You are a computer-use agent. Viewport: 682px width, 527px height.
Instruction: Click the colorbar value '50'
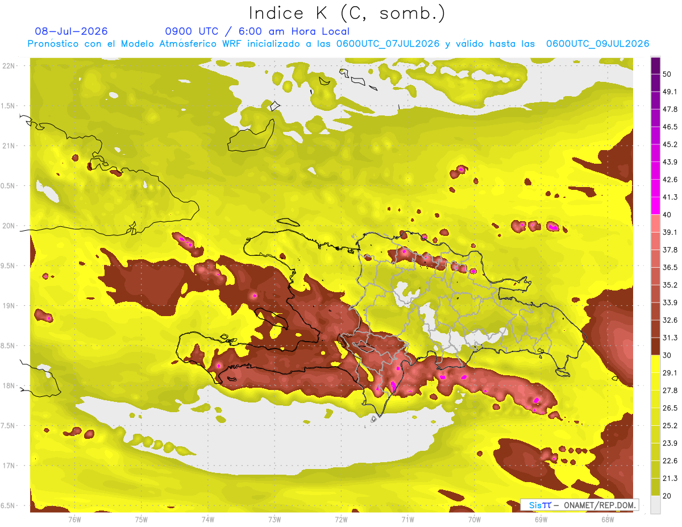click(x=667, y=74)
